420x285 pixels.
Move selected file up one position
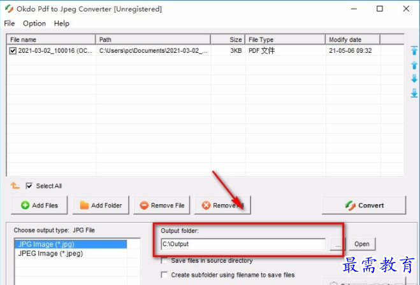tap(414, 65)
